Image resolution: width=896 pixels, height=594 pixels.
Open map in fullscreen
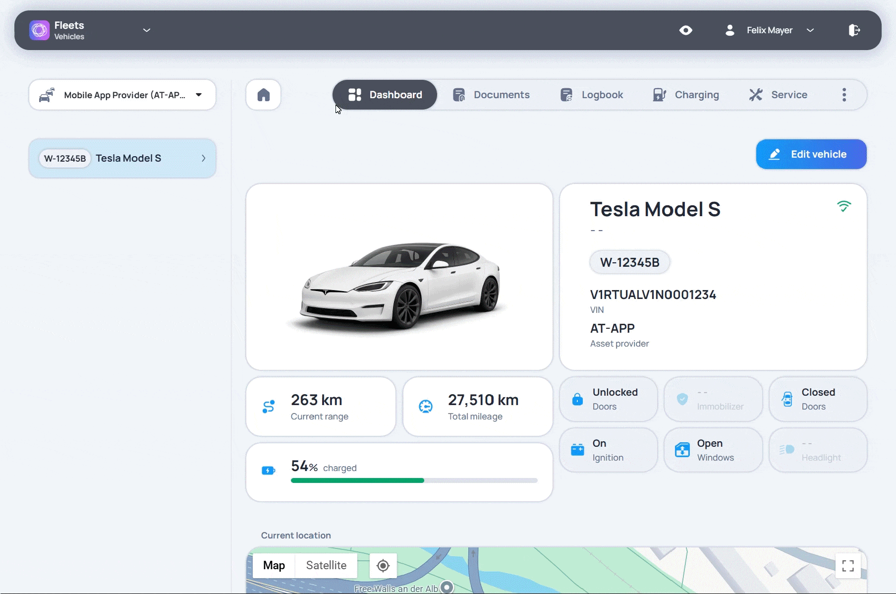pos(848,566)
